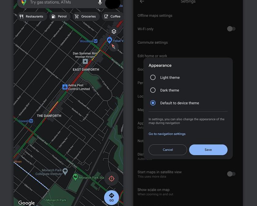
Task: Open the map layers button
Action: point(114,31)
